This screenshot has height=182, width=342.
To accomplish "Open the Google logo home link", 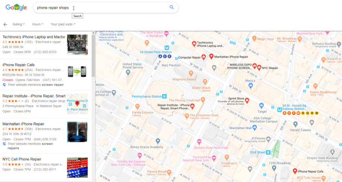I will click(17, 7).
